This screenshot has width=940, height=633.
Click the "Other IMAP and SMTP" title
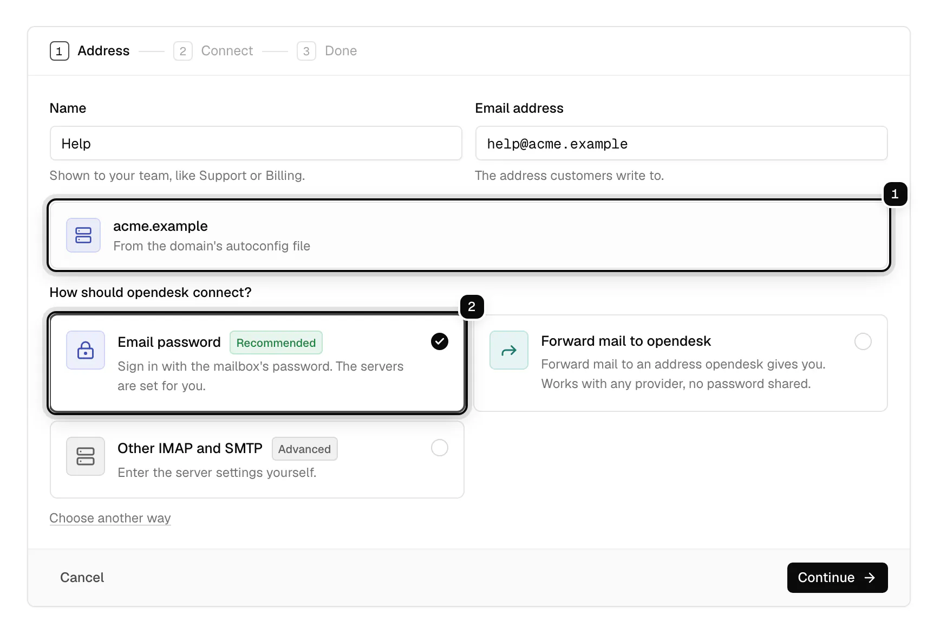190,448
